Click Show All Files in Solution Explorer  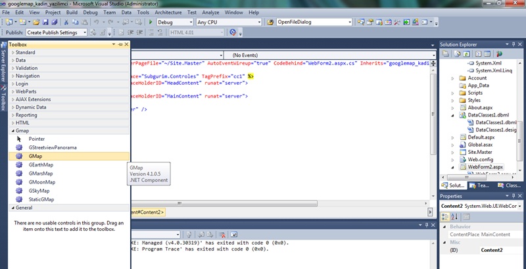[x=457, y=54]
